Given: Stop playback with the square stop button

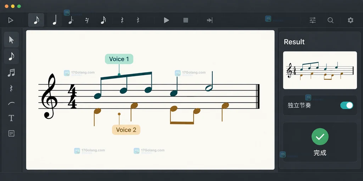Looking at the screenshot, I should click(x=186, y=20).
